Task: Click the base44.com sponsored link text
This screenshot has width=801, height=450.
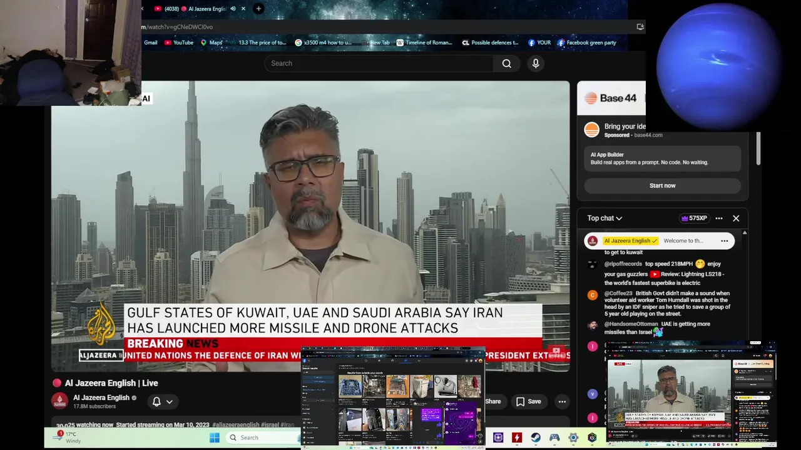Action: point(647,135)
